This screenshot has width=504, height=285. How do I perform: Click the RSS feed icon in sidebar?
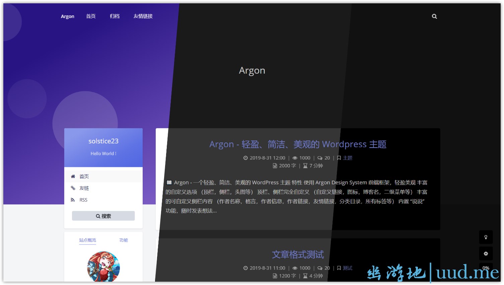[73, 200]
